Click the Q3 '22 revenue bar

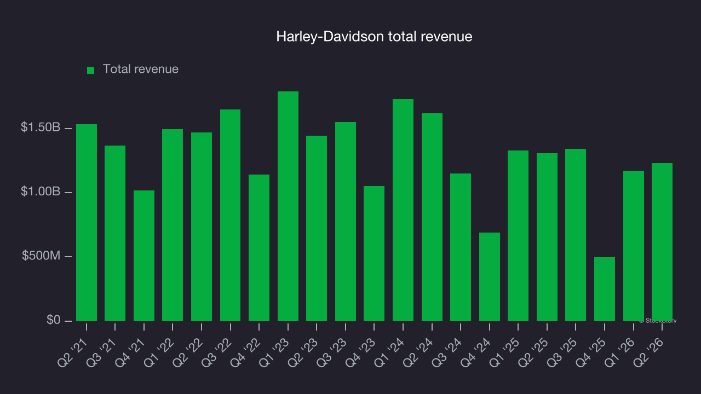230,215
